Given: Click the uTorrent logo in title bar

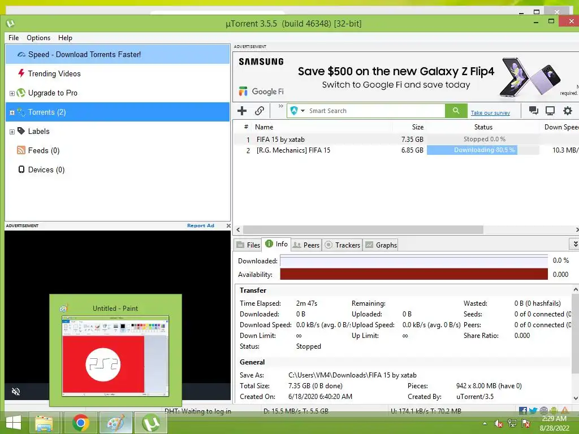Looking at the screenshot, I should (10, 24).
